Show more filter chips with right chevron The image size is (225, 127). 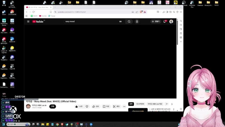(172, 104)
